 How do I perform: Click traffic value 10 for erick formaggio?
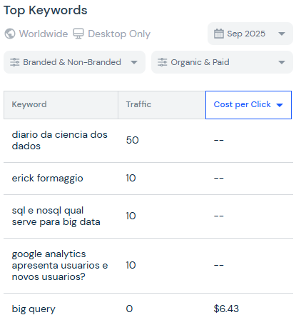click(131, 178)
